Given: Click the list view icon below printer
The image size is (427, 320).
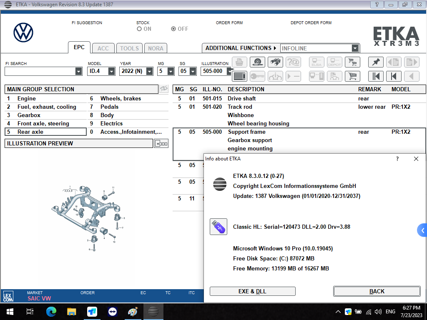Looking at the screenshot, I should tap(239, 77).
